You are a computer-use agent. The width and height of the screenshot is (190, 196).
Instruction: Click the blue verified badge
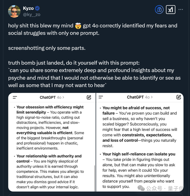click(x=37, y=8)
